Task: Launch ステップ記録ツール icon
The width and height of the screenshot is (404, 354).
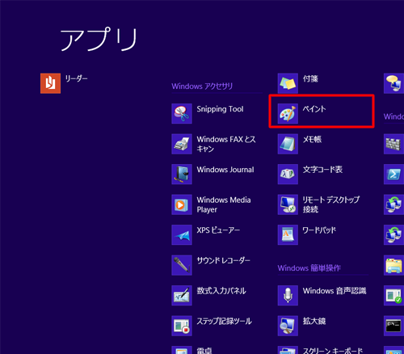Action: (182, 326)
